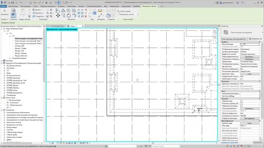Toggle the Annotation crop checkbox

click(241, 106)
